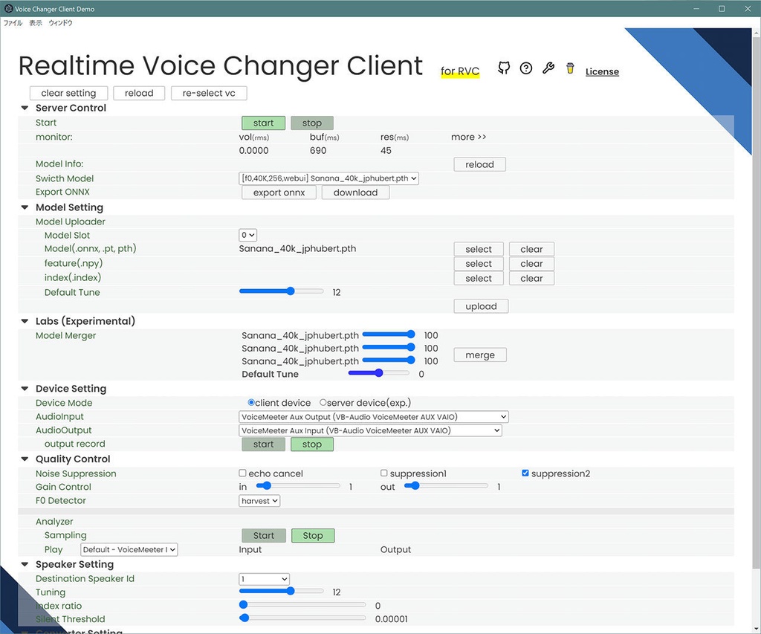Click the upload button

(481, 306)
